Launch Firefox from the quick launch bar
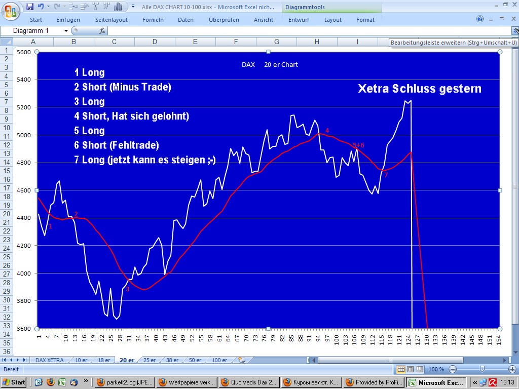 pos(51,382)
